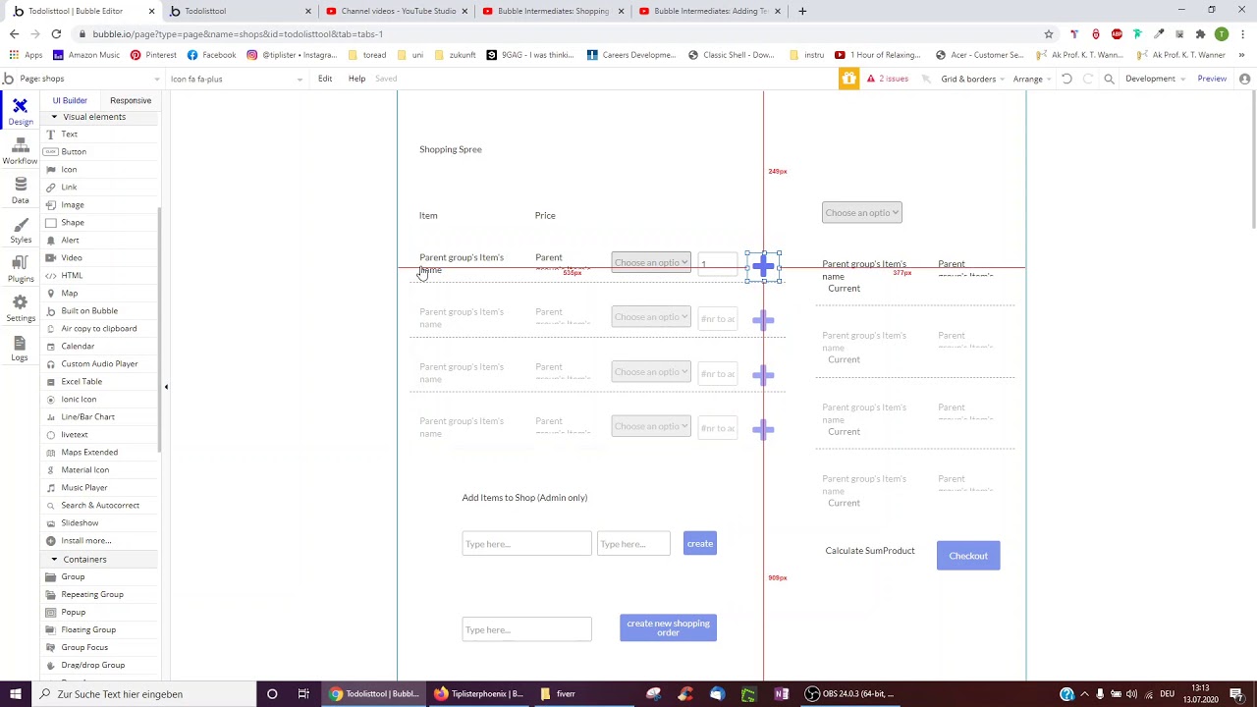Click the undo arrow in top bar
This screenshot has width=1257, height=707.
coord(1066,79)
